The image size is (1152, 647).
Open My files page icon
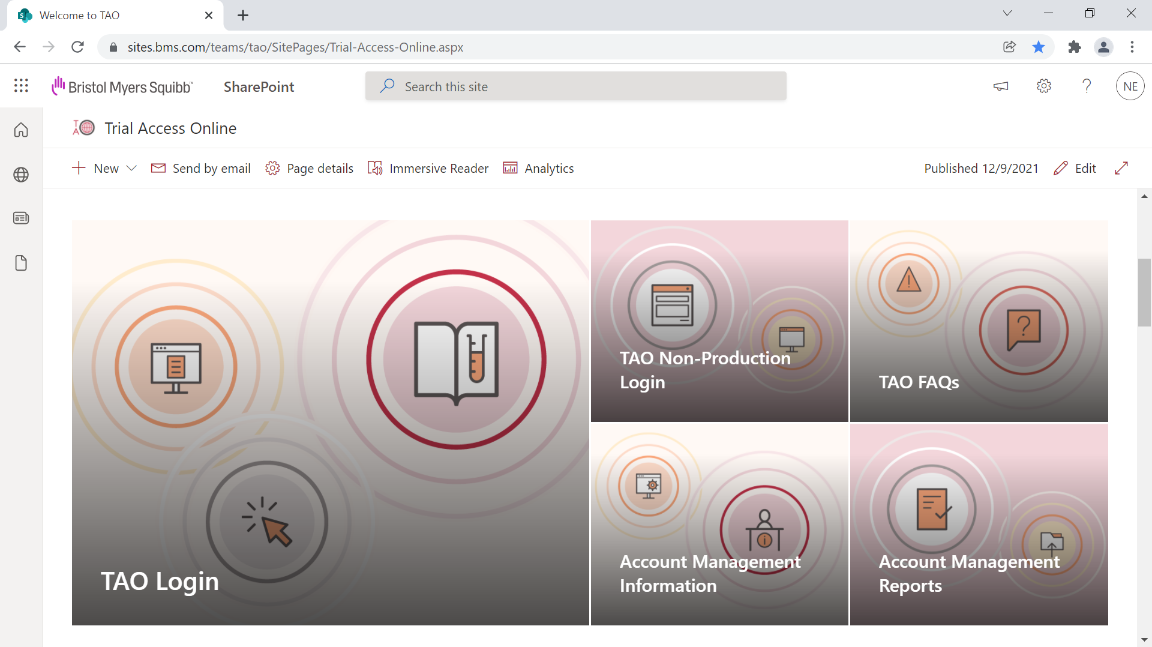21,263
